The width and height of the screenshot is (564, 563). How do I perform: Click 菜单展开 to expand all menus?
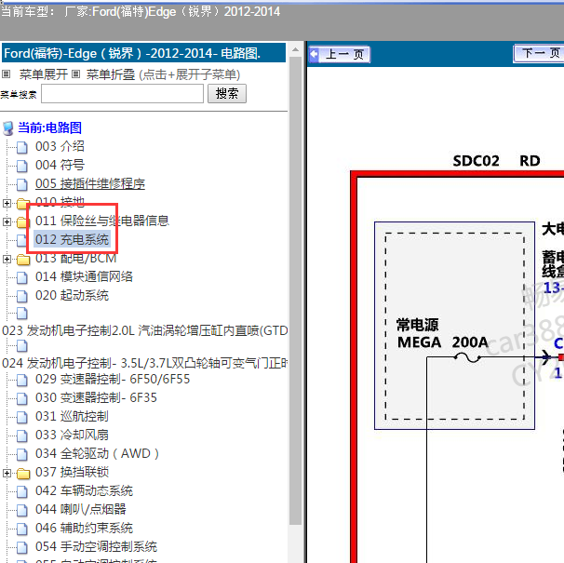point(44,74)
